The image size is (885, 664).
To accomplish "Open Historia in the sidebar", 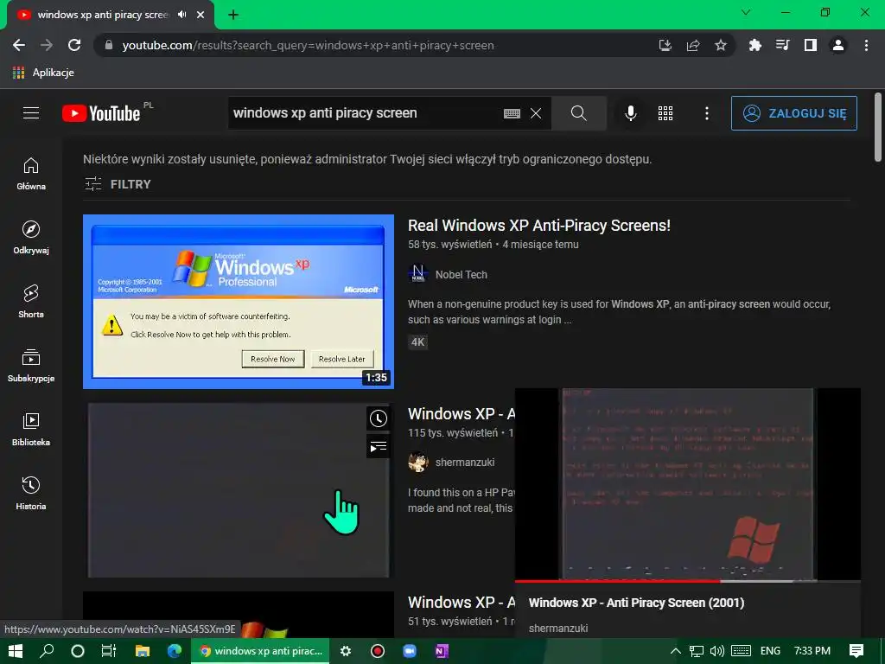I will [x=31, y=494].
